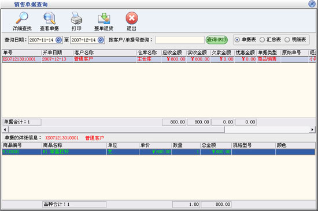This screenshot has height=211, width=318.
Task: Close the dialog with top-right X icon
Action: click(x=312, y=3)
